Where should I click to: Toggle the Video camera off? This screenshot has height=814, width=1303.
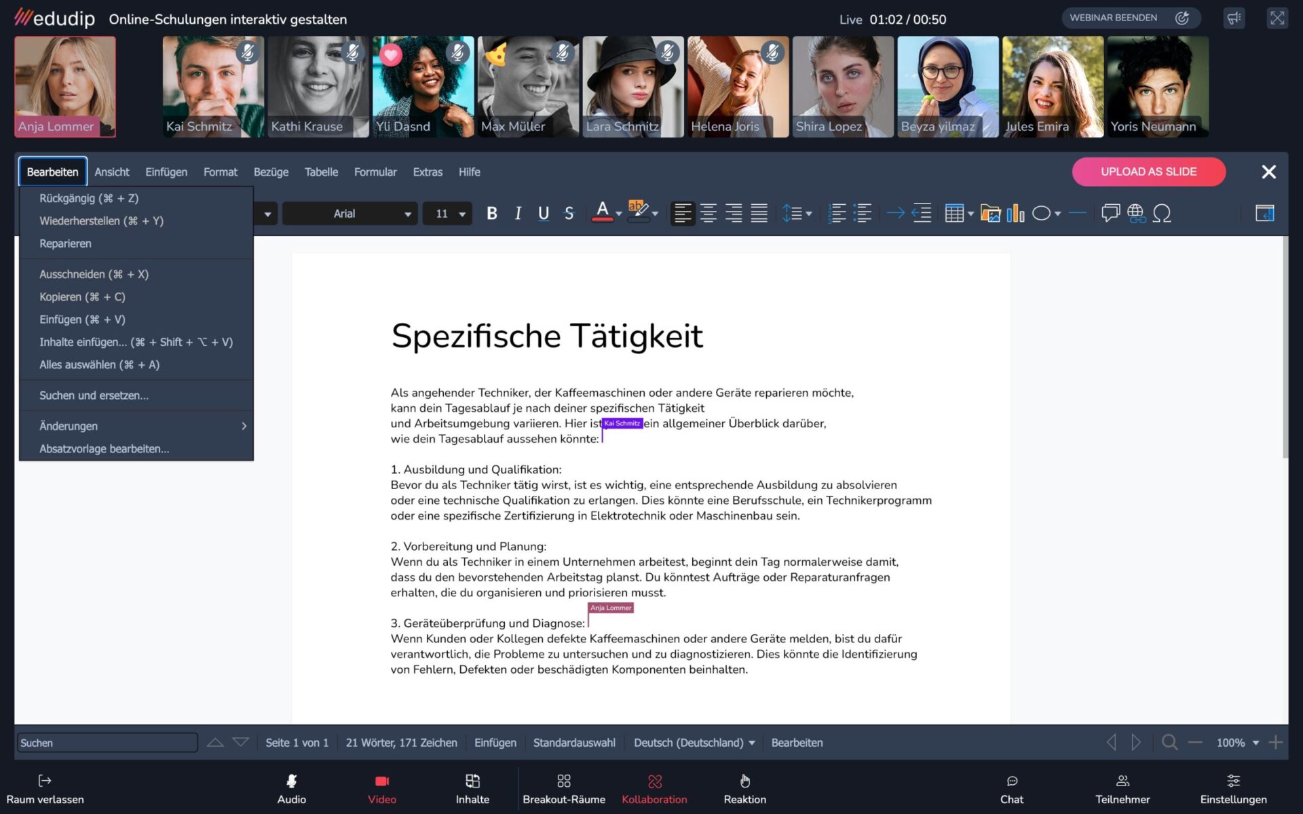381,789
